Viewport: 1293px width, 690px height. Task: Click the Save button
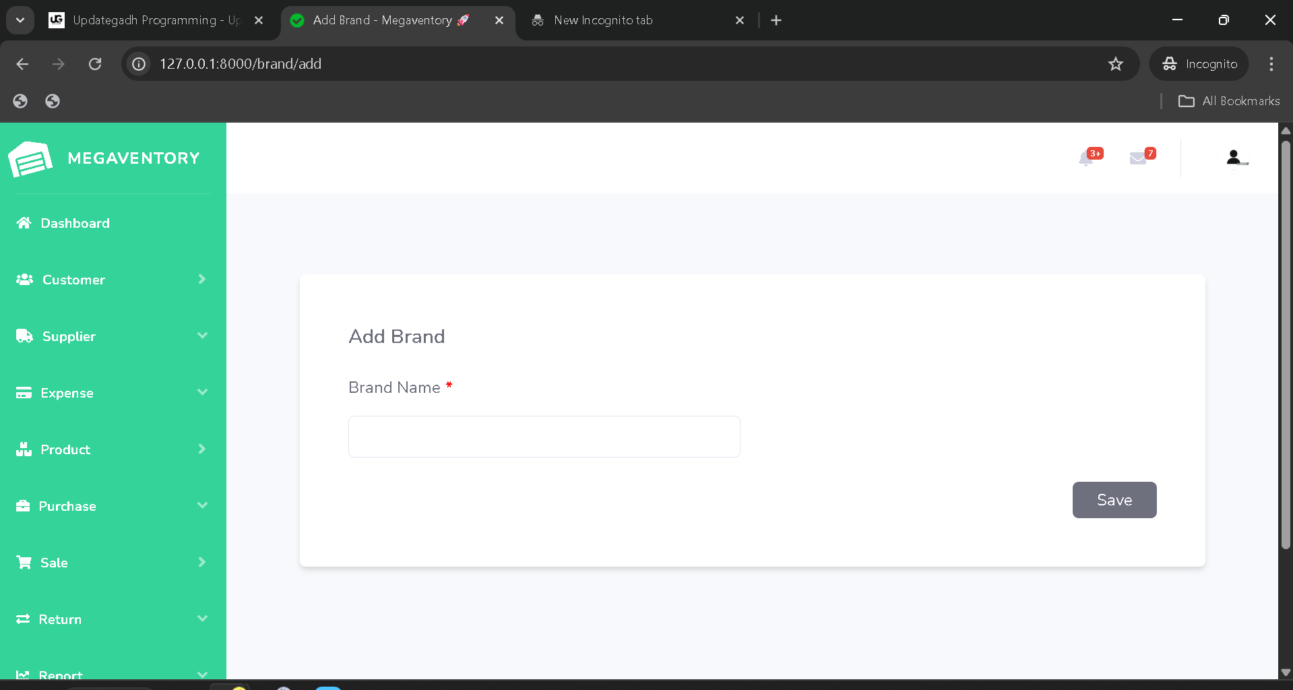pos(1114,500)
